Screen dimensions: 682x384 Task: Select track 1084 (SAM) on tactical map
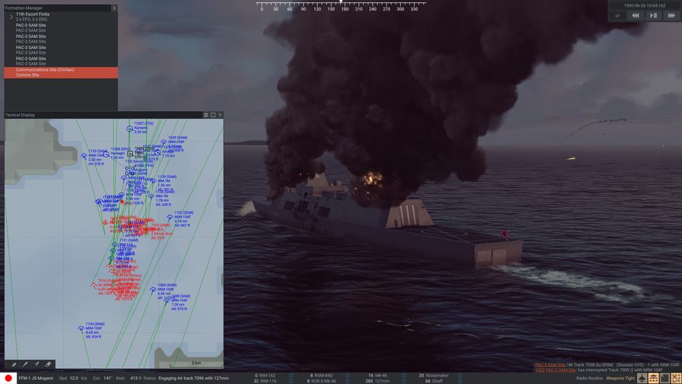click(x=153, y=290)
